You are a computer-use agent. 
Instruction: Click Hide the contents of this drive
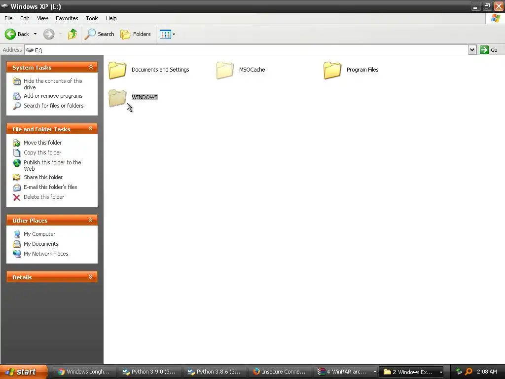53,84
